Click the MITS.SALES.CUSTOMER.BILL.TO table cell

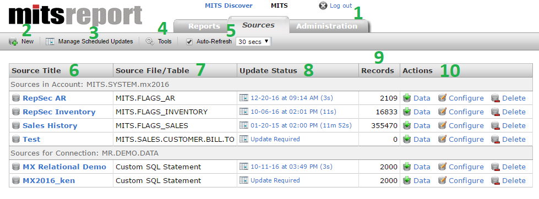(175, 139)
